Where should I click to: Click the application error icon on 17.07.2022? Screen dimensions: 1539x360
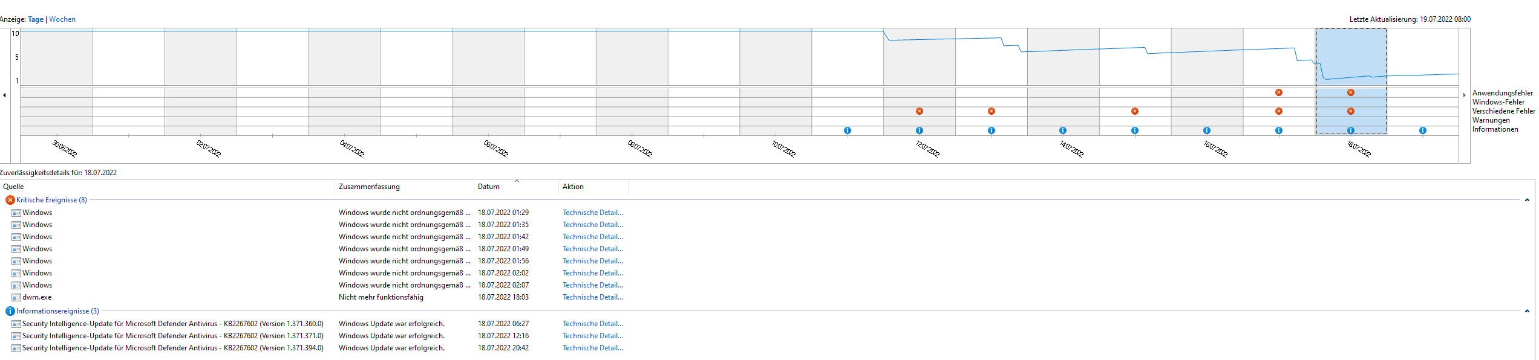click(1278, 92)
